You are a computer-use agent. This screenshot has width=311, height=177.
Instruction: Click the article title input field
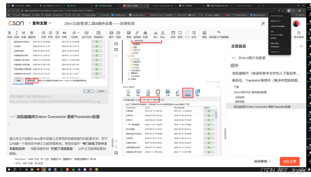(x=160, y=24)
